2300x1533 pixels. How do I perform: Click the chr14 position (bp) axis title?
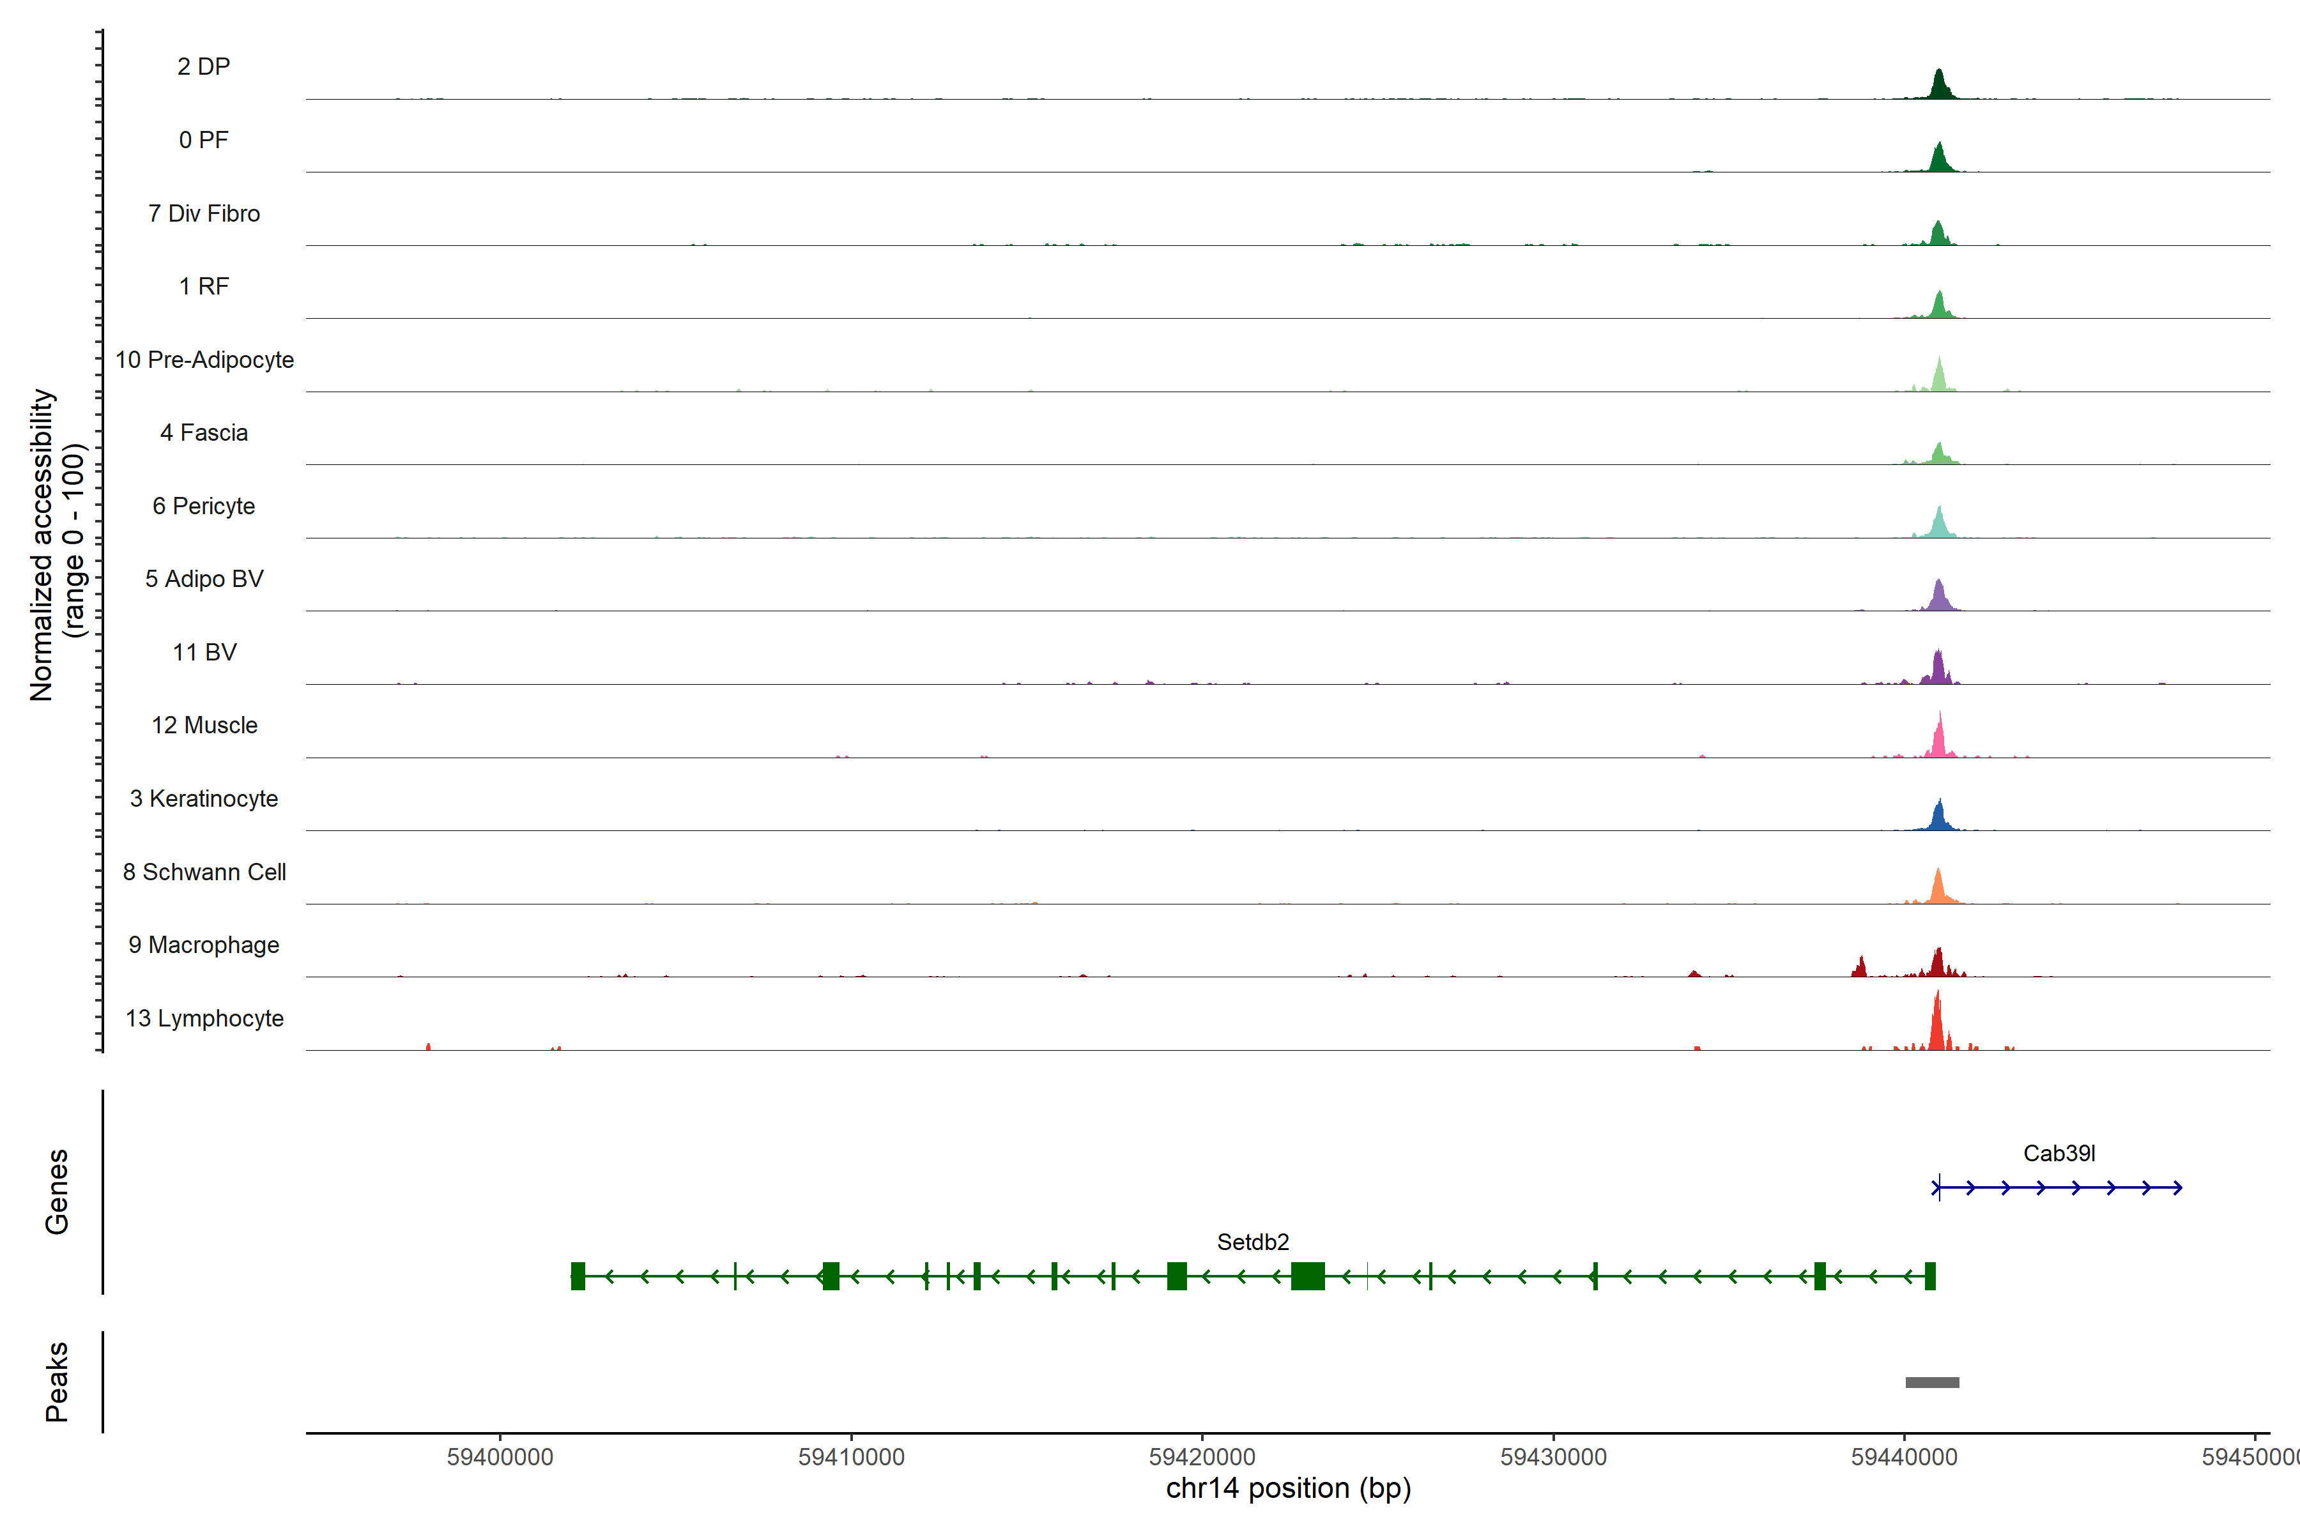point(1288,1488)
